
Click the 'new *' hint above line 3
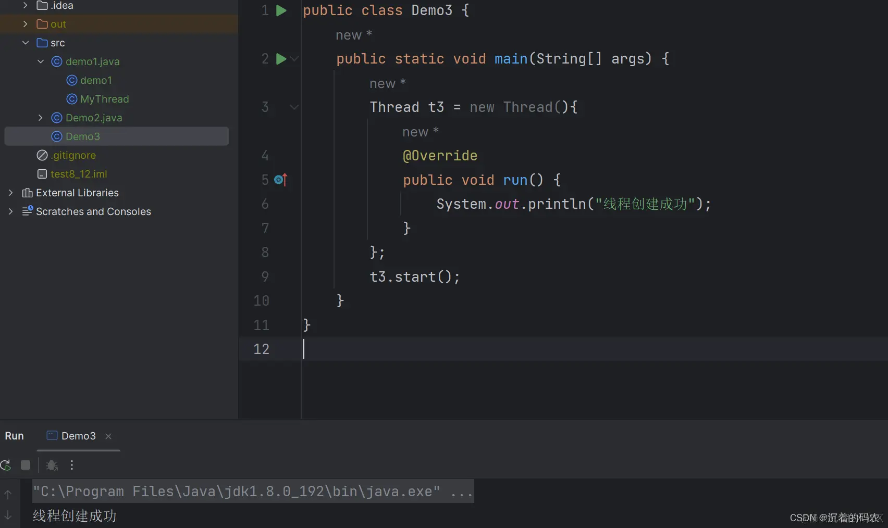point(387,83)
